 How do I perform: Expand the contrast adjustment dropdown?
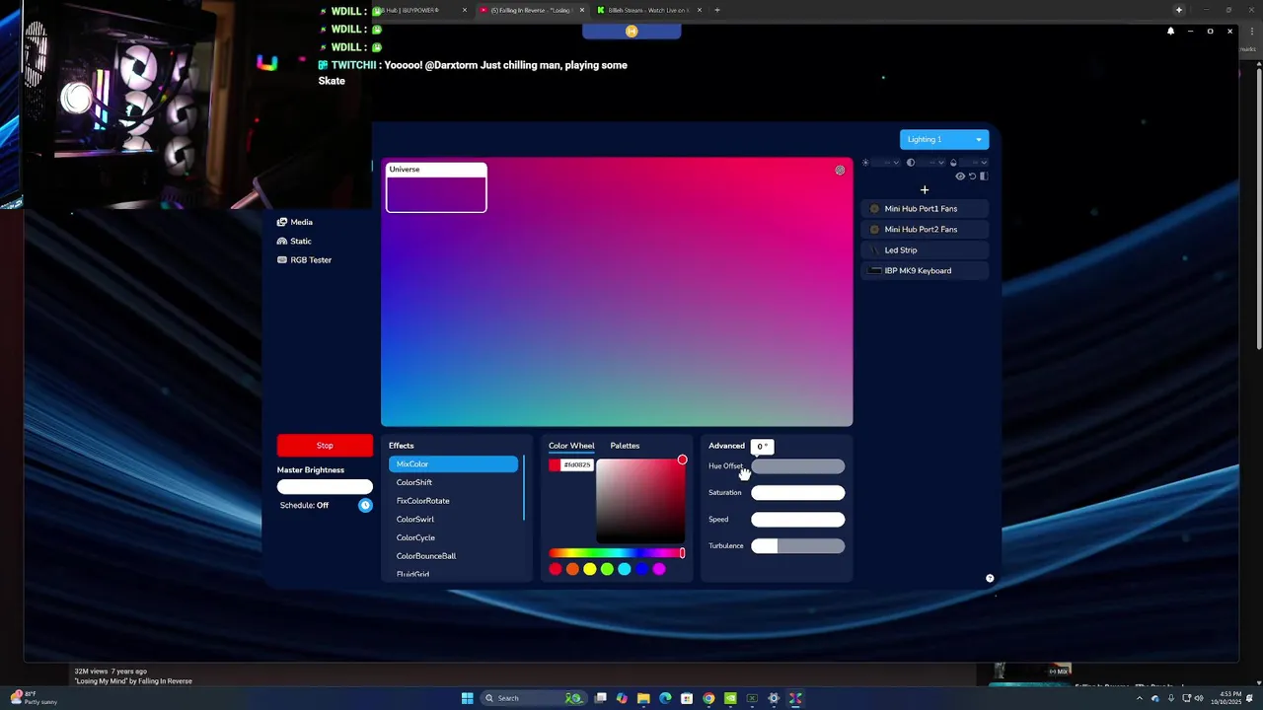tap(930, 163)
